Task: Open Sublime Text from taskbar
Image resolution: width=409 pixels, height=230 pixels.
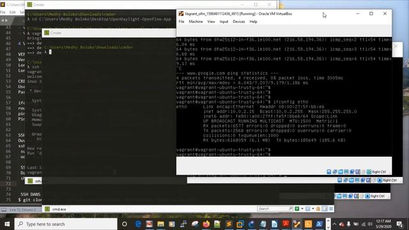Action: [229, 224]
